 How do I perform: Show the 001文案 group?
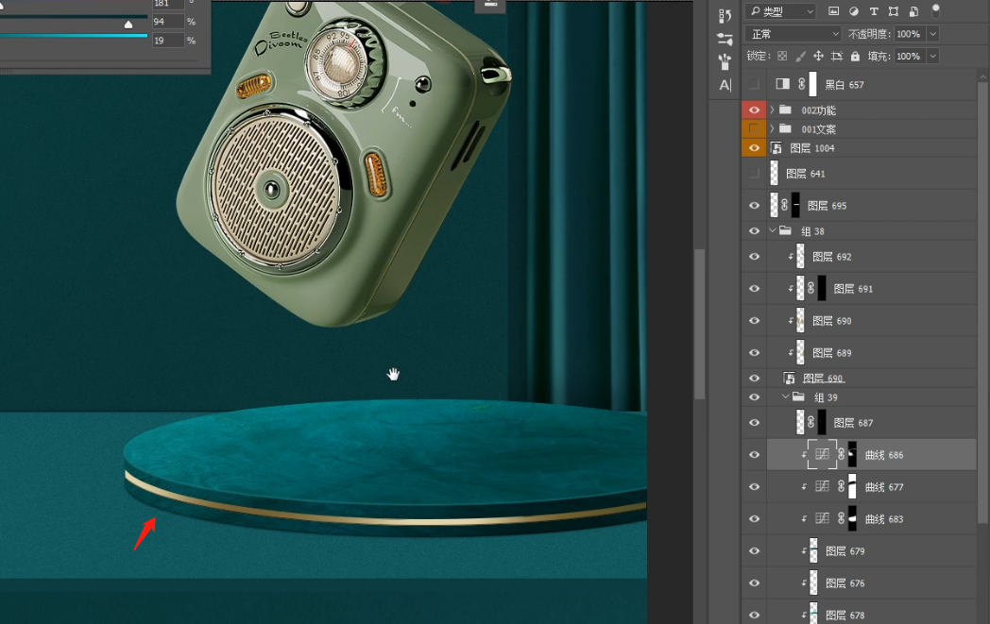(754, 128)
